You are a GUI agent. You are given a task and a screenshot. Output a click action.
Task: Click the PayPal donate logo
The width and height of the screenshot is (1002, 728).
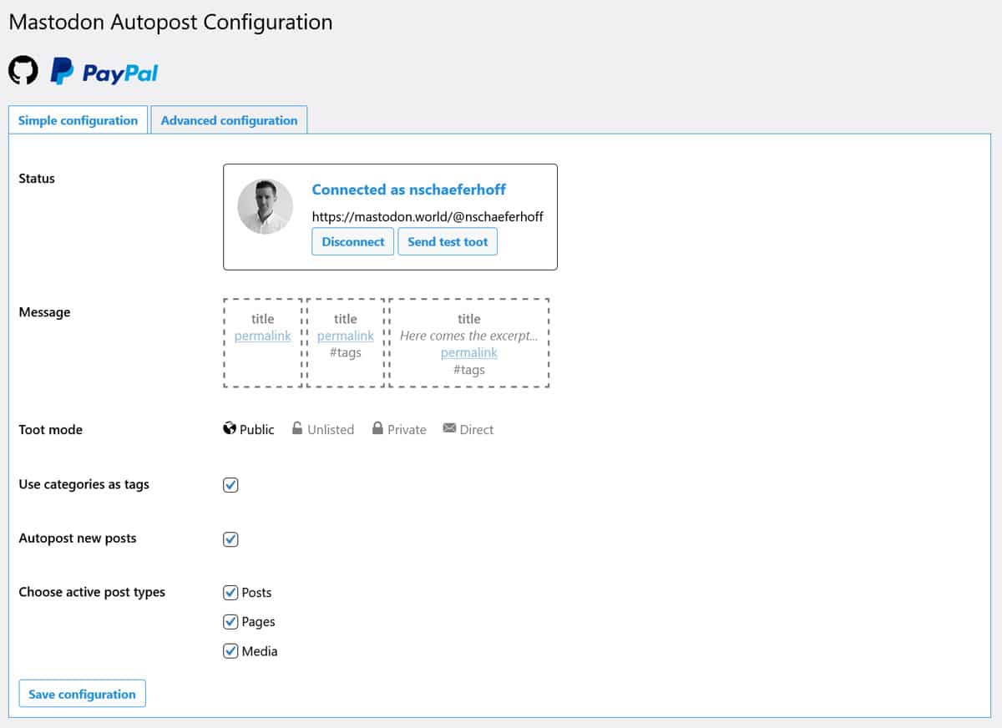pyautogui.click(x=104, y=72)
